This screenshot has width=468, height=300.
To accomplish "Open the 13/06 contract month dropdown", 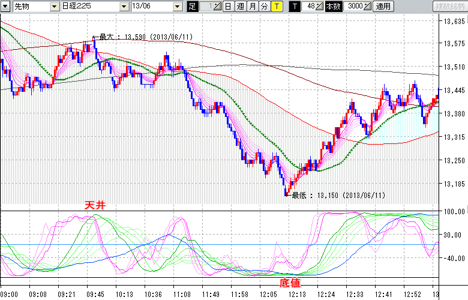I will 177,7.
